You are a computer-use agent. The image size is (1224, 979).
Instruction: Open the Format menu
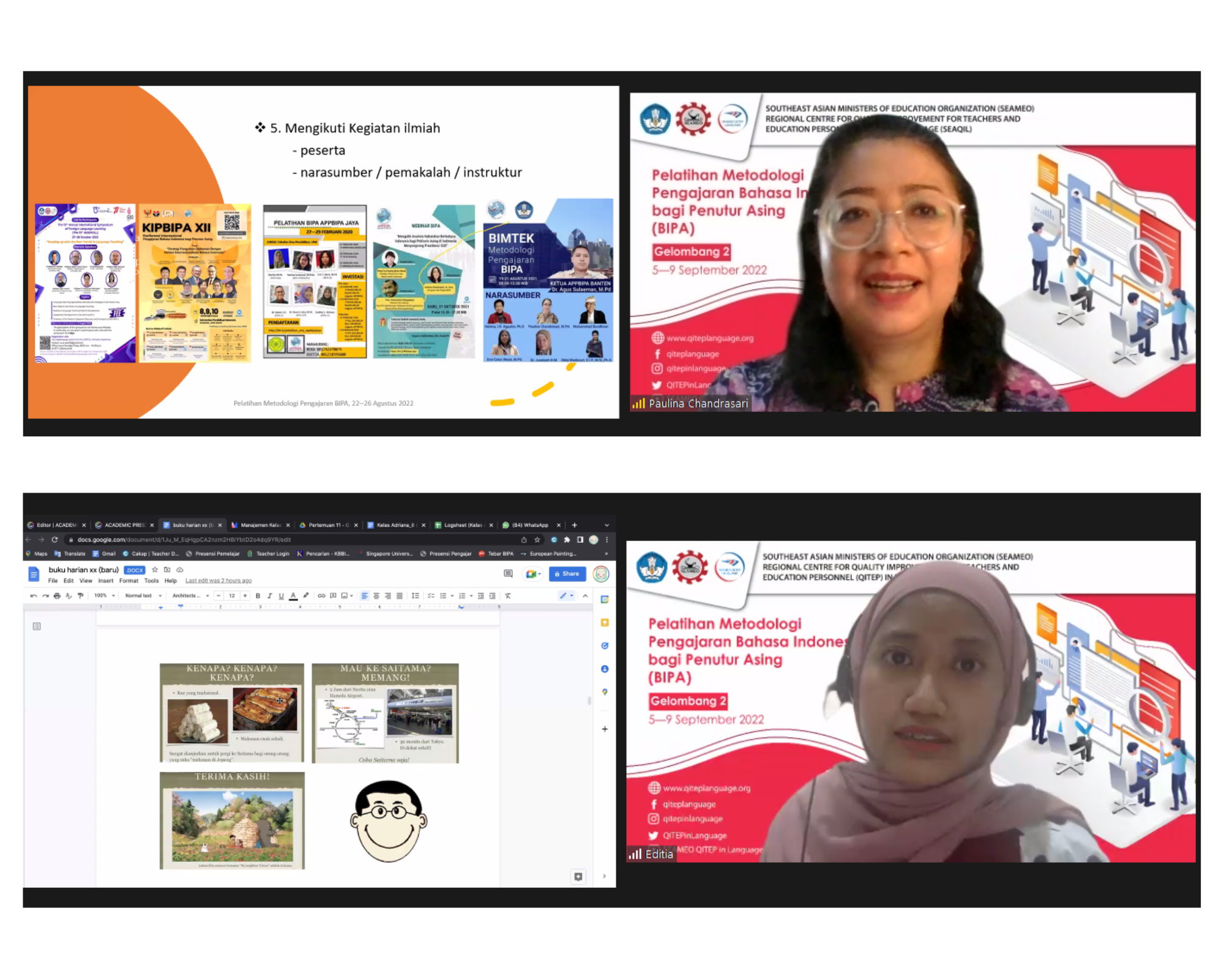pyautogui.click(x=129, y=581)
